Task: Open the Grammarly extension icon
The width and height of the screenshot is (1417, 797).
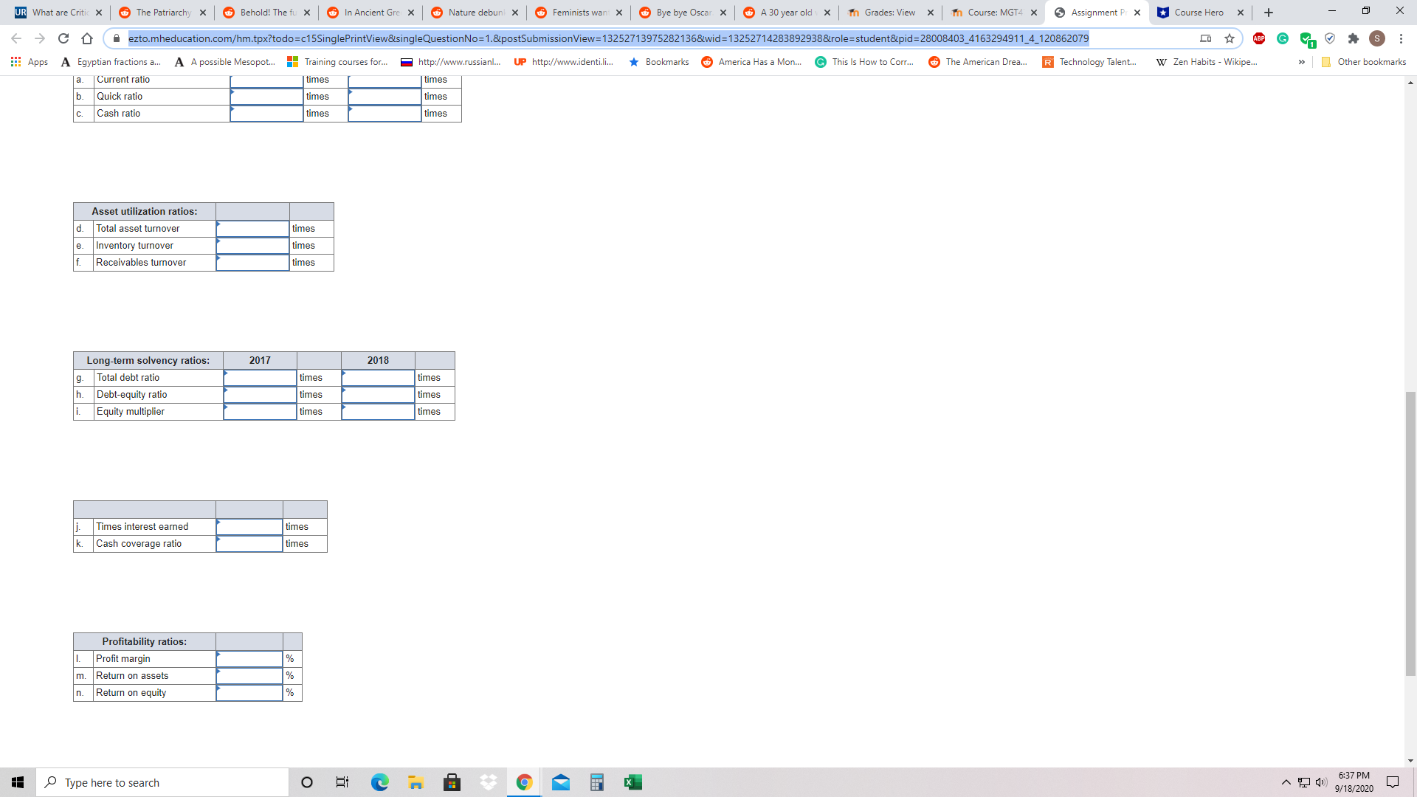Action: (x=1284, y=38)
